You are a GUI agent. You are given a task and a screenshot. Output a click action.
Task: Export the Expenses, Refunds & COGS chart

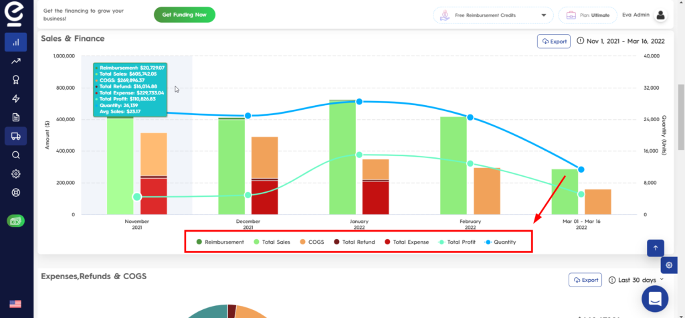pyautogui.click(x=585, y=280)
